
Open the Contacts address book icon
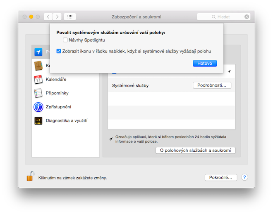pos(38,66)
